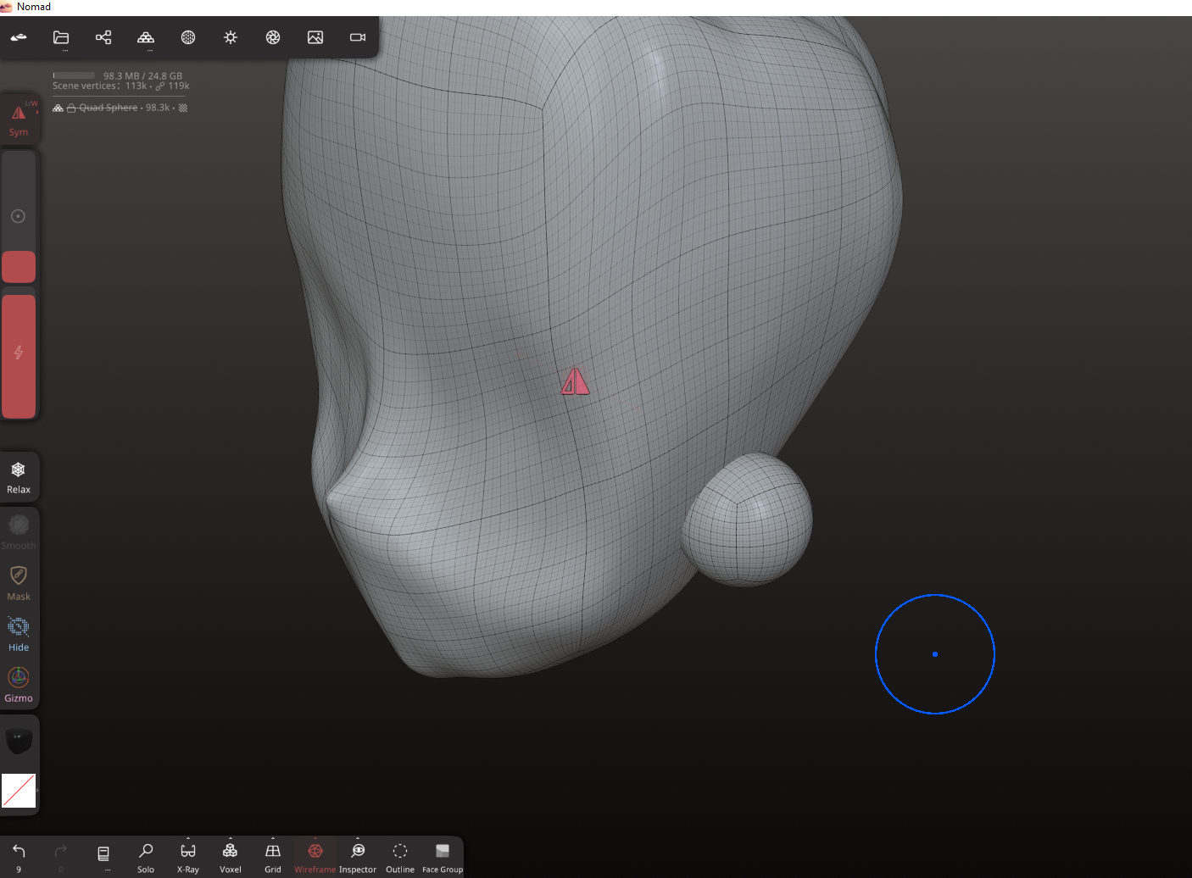
Task: Toggle the Grid display
Action: 273,857
